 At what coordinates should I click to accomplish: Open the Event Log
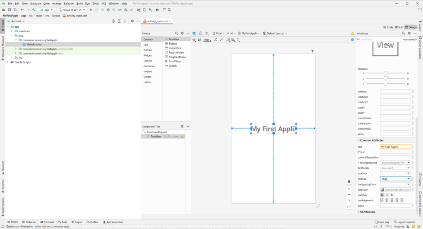click(383, 222)
